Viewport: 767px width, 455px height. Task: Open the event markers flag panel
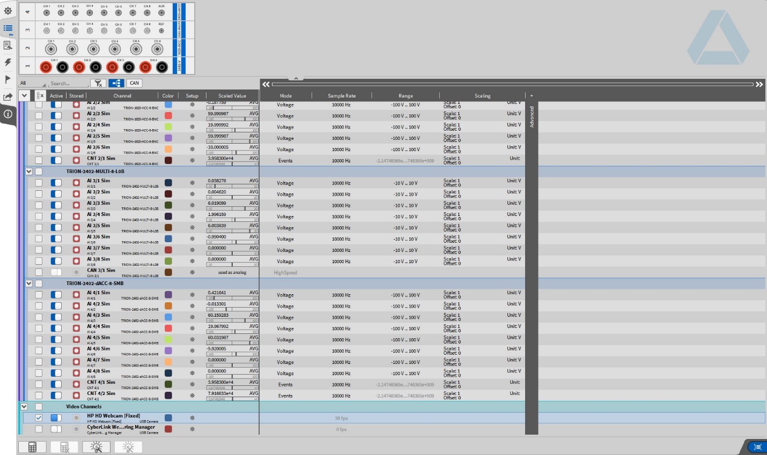pos(8,80)
